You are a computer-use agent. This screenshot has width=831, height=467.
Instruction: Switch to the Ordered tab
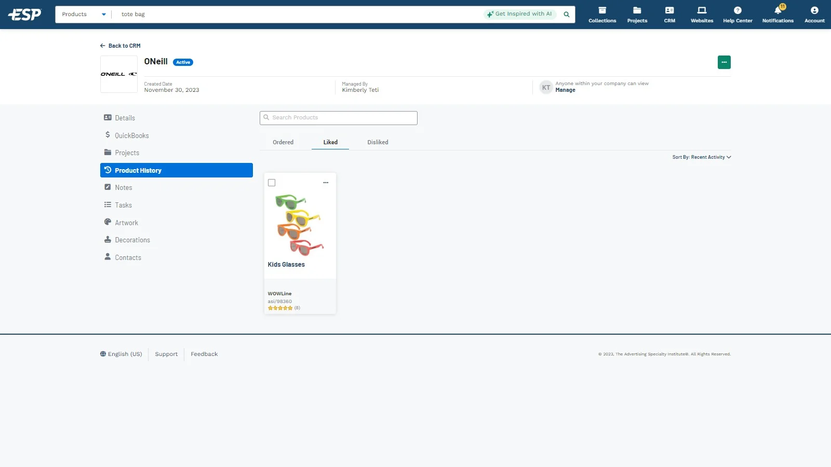pyautogui.click(x=283, y=142)
